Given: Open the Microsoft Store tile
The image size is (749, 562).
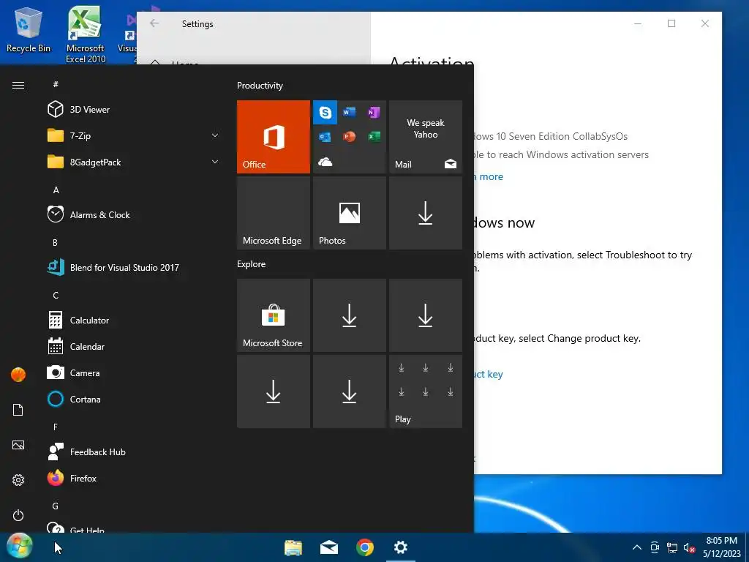Looking at the screenshot, I should coord(274,315).
